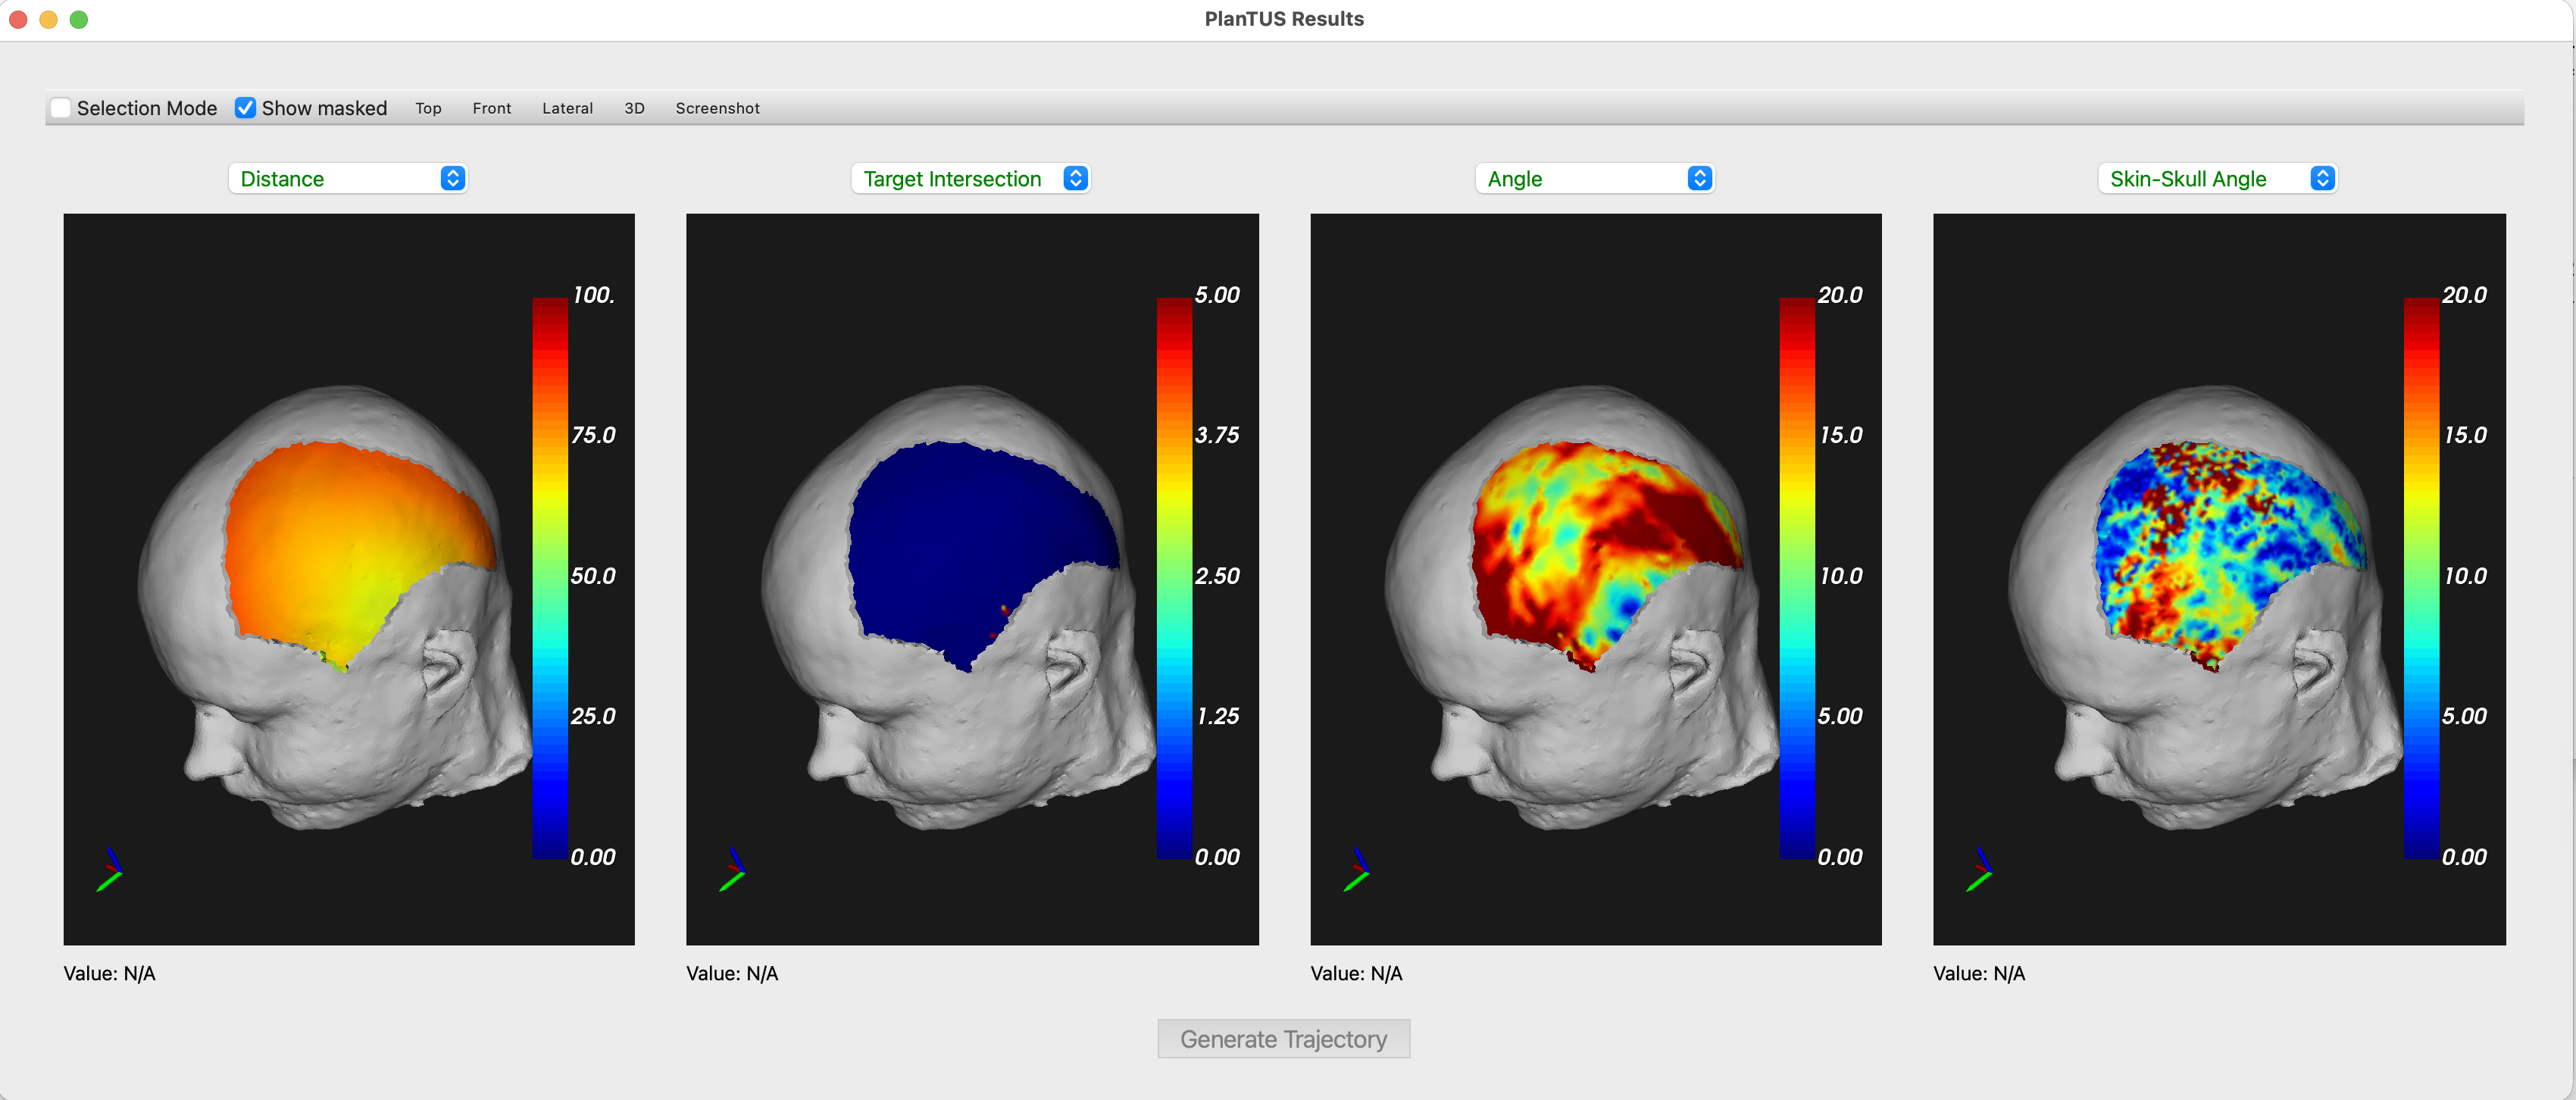
Task: Switch to Lateral view
Action: (x=567, y=108)
